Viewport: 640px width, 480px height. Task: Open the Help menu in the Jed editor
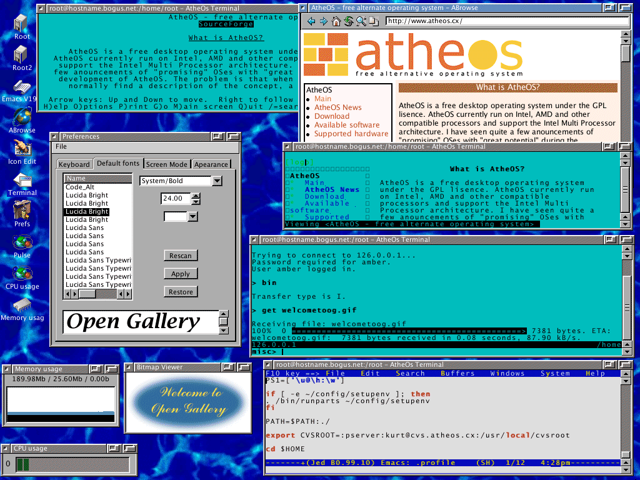tap(595, 374)
